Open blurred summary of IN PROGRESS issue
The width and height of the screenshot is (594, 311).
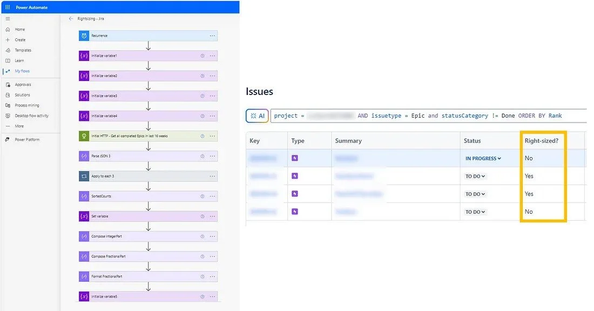[346, 158]
